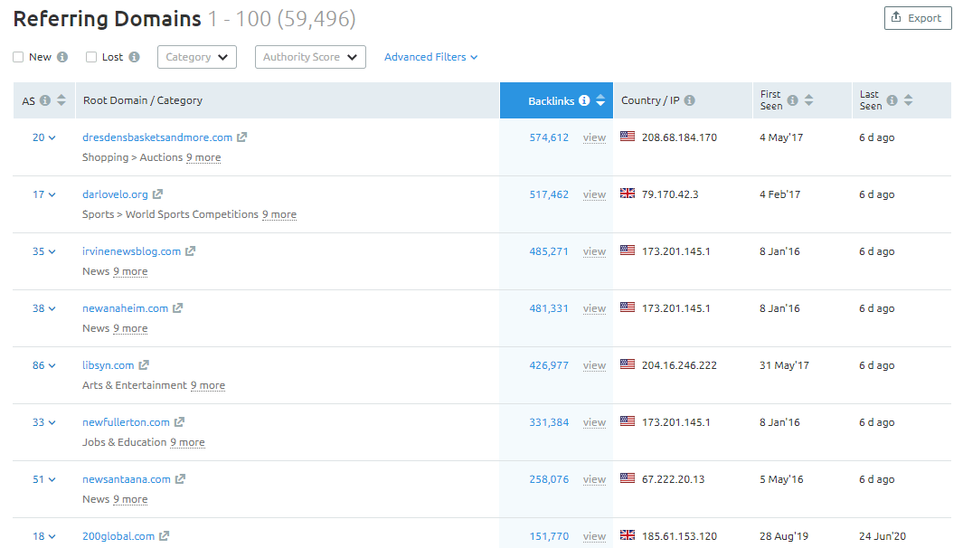This screenshot has height=548, width=963.
Task: Show 9 more categories for newfullerton.com
Action: [187, 442]
